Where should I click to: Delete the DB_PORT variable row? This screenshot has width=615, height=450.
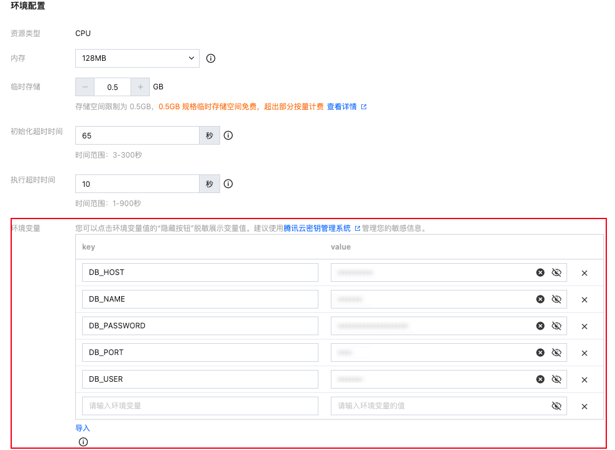pyautogui.click(x=585, y=353)
